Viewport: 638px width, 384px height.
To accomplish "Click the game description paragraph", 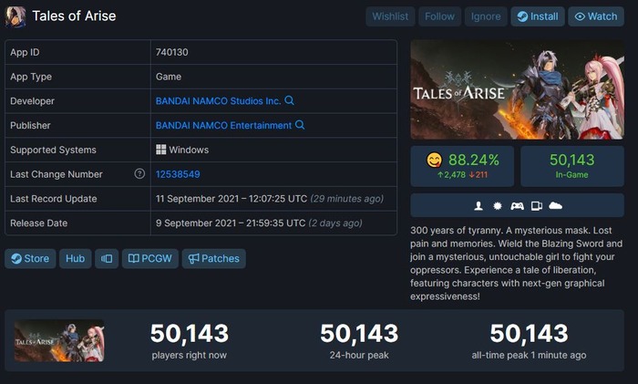I will coord(517,264).
